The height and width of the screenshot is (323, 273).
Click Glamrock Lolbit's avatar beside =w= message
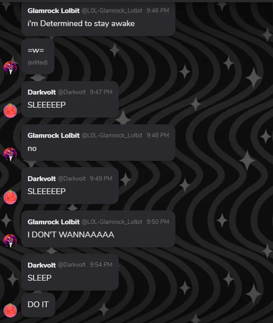click(x=10, y=68)
